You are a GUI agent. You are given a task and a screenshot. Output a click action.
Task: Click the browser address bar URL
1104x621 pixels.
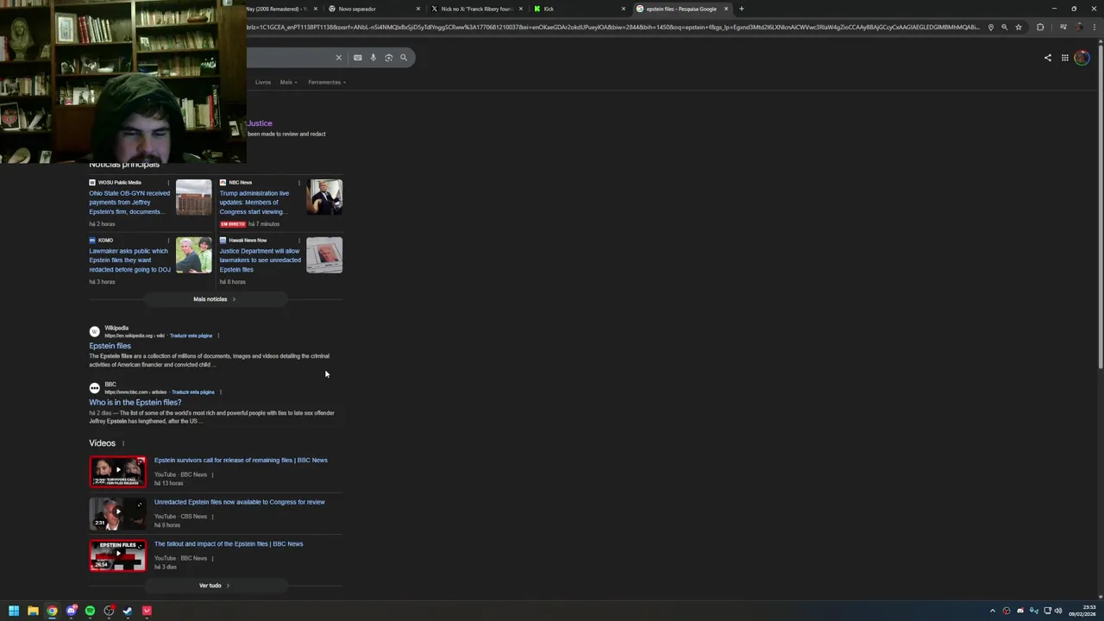[x=612, y=27]
